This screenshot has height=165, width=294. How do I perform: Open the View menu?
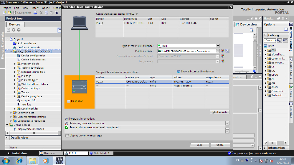(25, 8)
